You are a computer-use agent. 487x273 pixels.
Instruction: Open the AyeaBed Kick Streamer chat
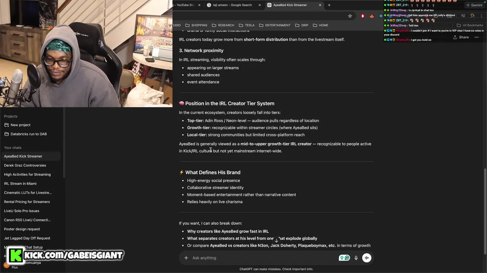31,156
